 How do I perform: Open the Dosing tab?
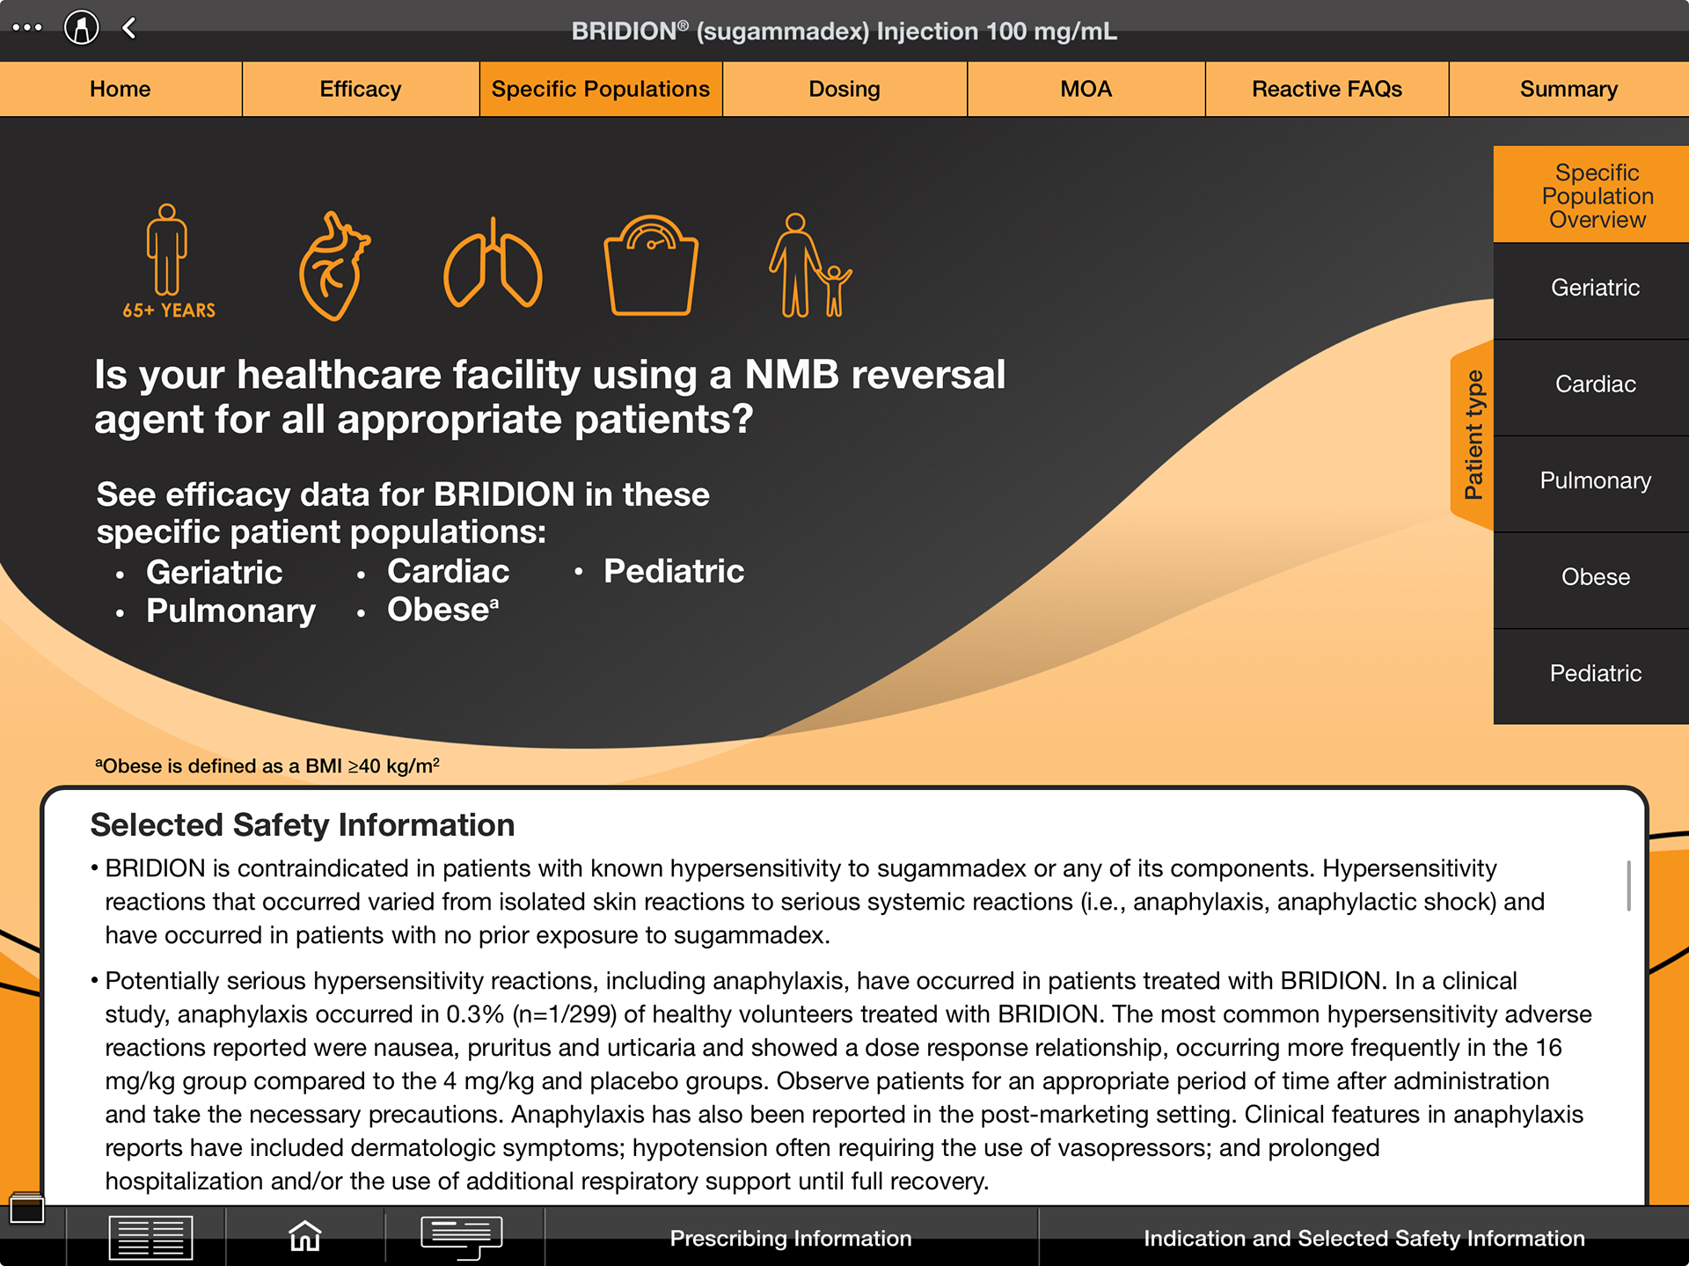(844, 89)
